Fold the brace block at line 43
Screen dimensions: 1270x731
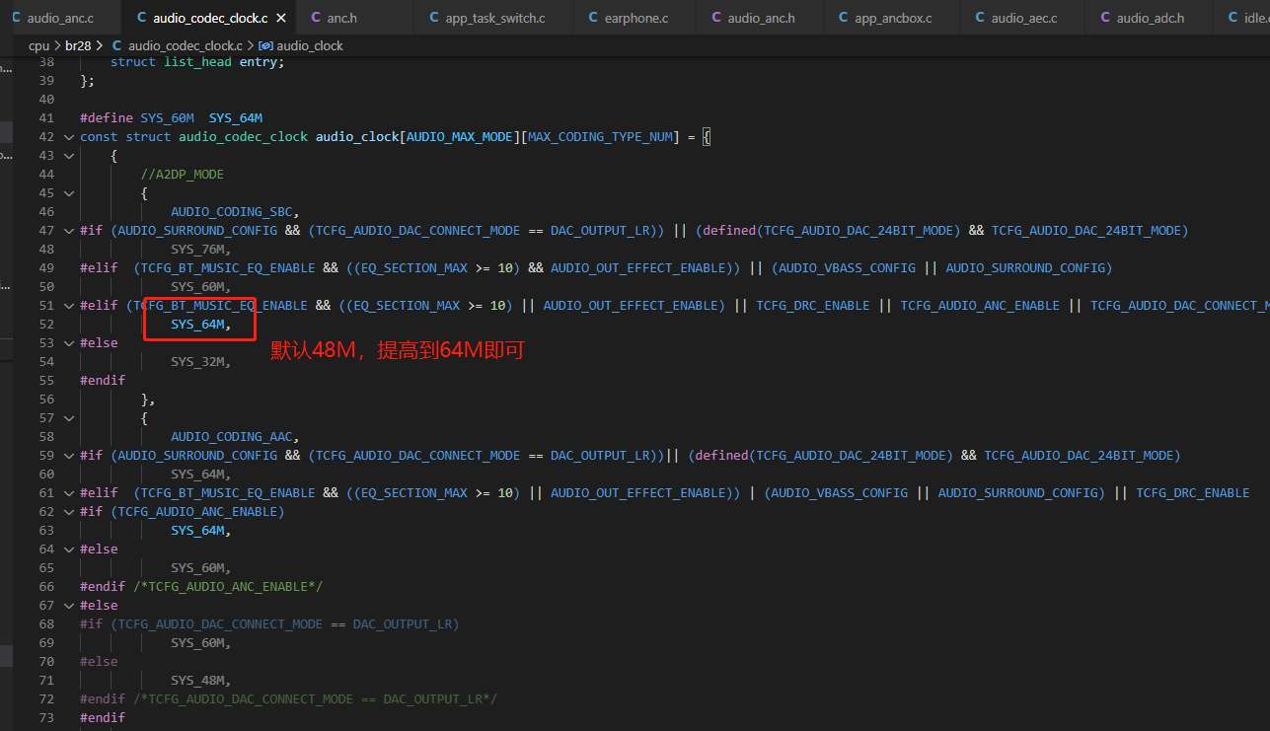68,156
